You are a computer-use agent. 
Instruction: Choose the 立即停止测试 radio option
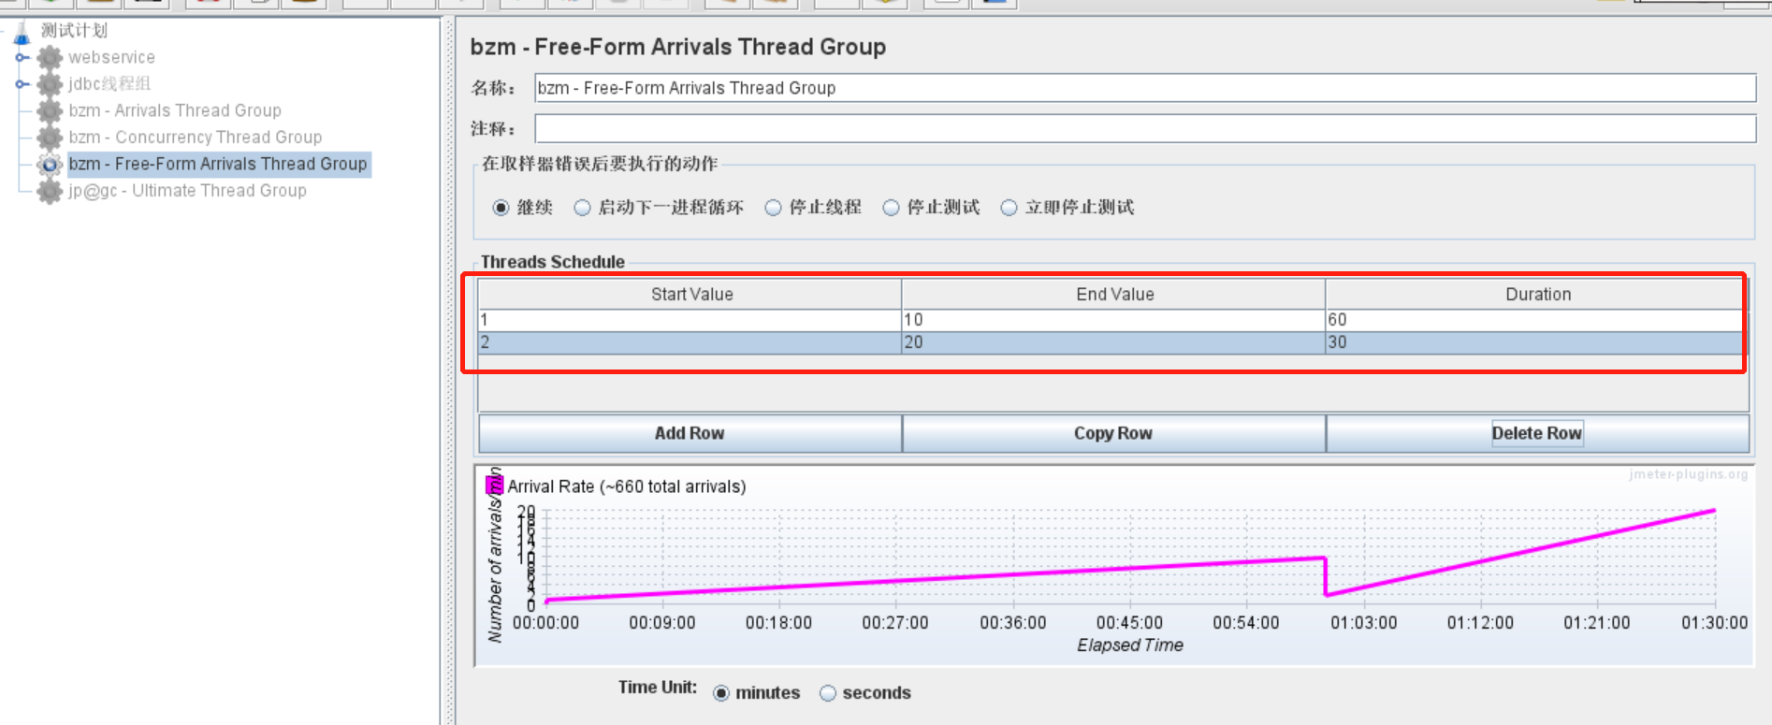[1009, 208]
